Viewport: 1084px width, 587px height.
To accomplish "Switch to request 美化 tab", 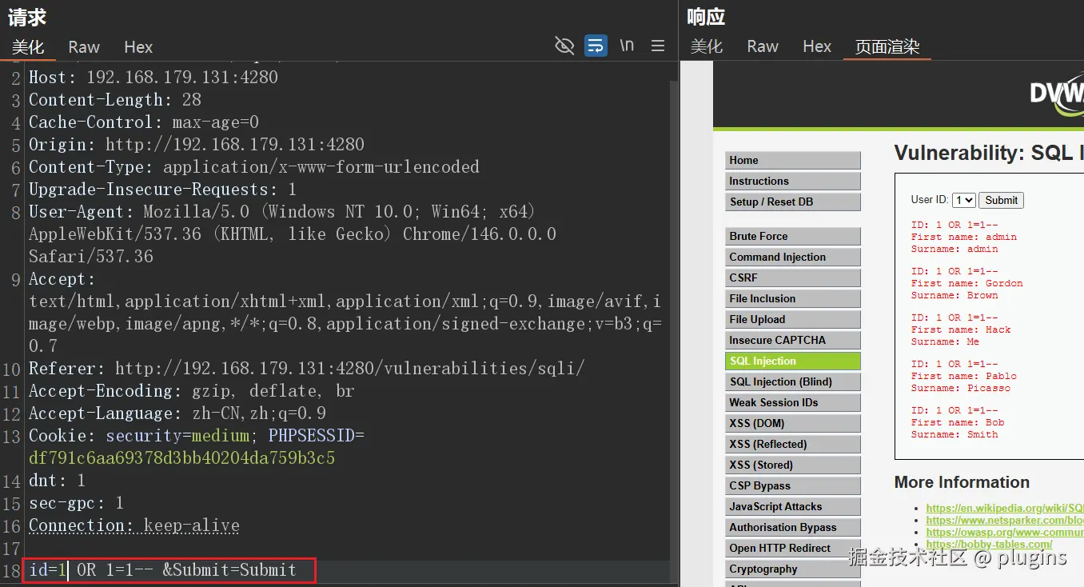I will 28,47.
